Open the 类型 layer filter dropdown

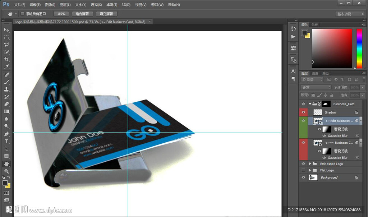coord(312,79)
